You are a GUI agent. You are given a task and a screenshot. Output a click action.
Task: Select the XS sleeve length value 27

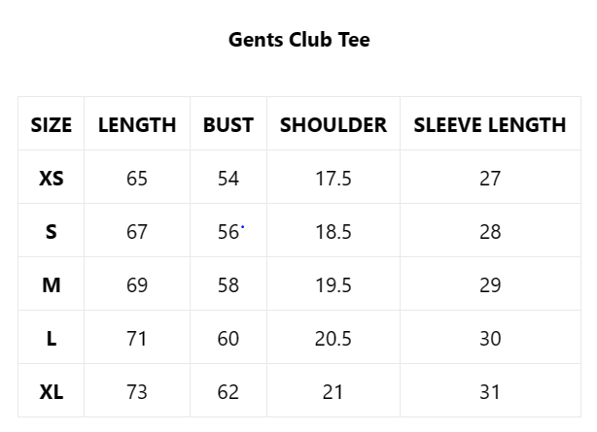click(x=490, y=179)
